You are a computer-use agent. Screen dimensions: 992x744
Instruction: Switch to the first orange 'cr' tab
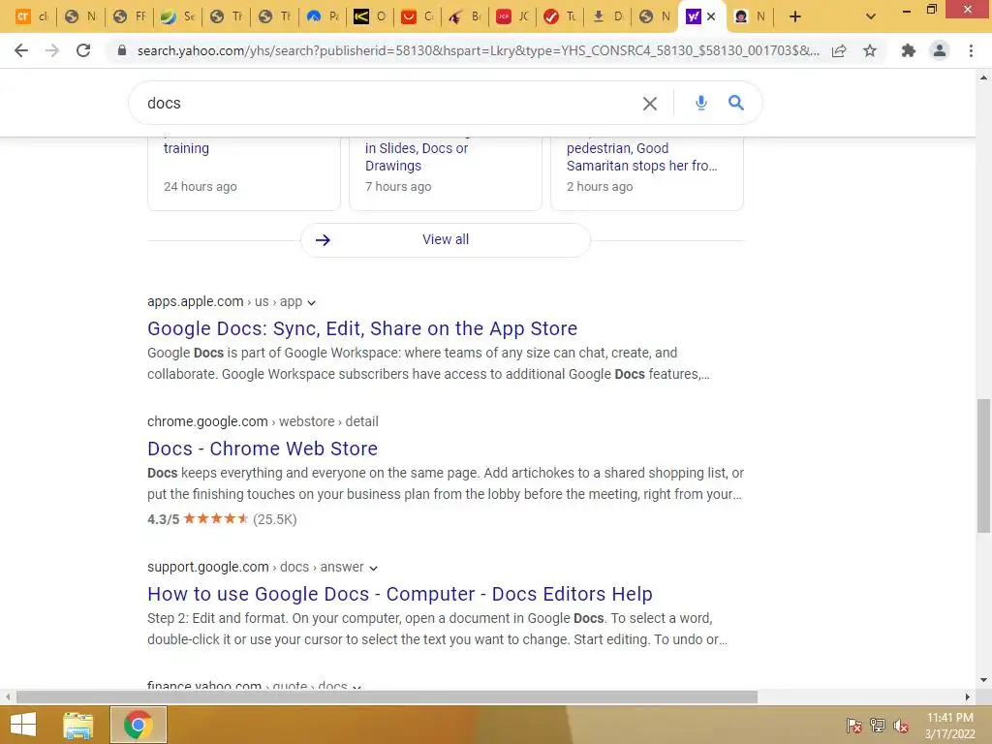[32, 16]
